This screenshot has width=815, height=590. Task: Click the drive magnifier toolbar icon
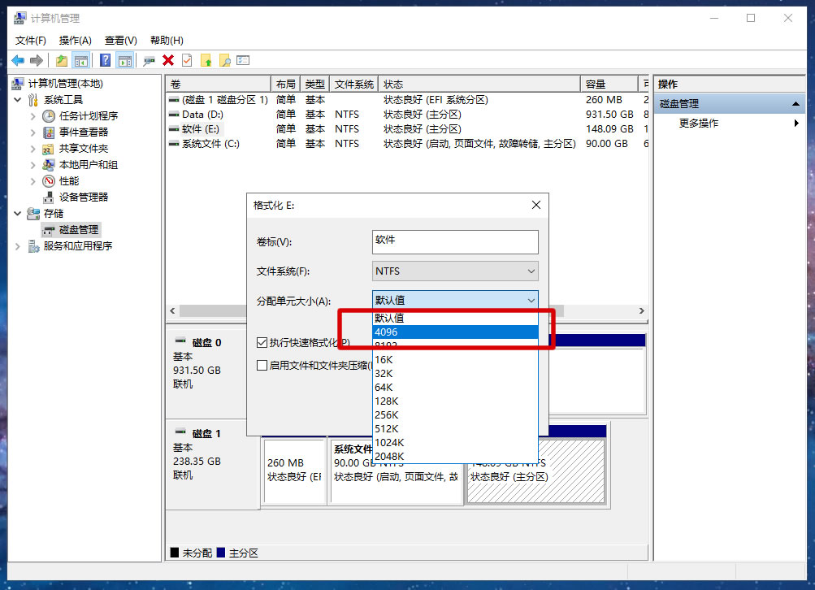tap(149, 59)
